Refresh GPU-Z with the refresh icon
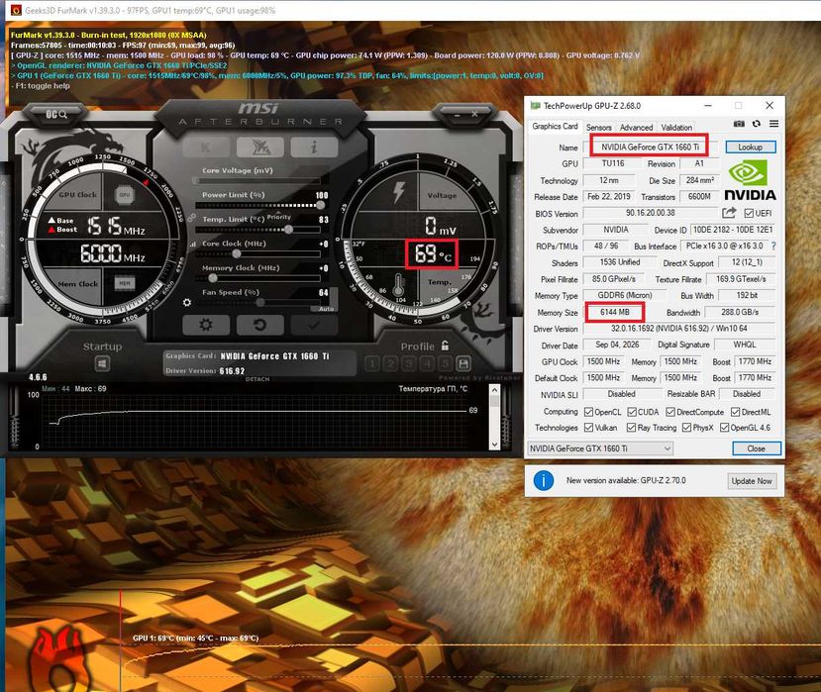This screenshot has height=692, width=821. [756, 124]
